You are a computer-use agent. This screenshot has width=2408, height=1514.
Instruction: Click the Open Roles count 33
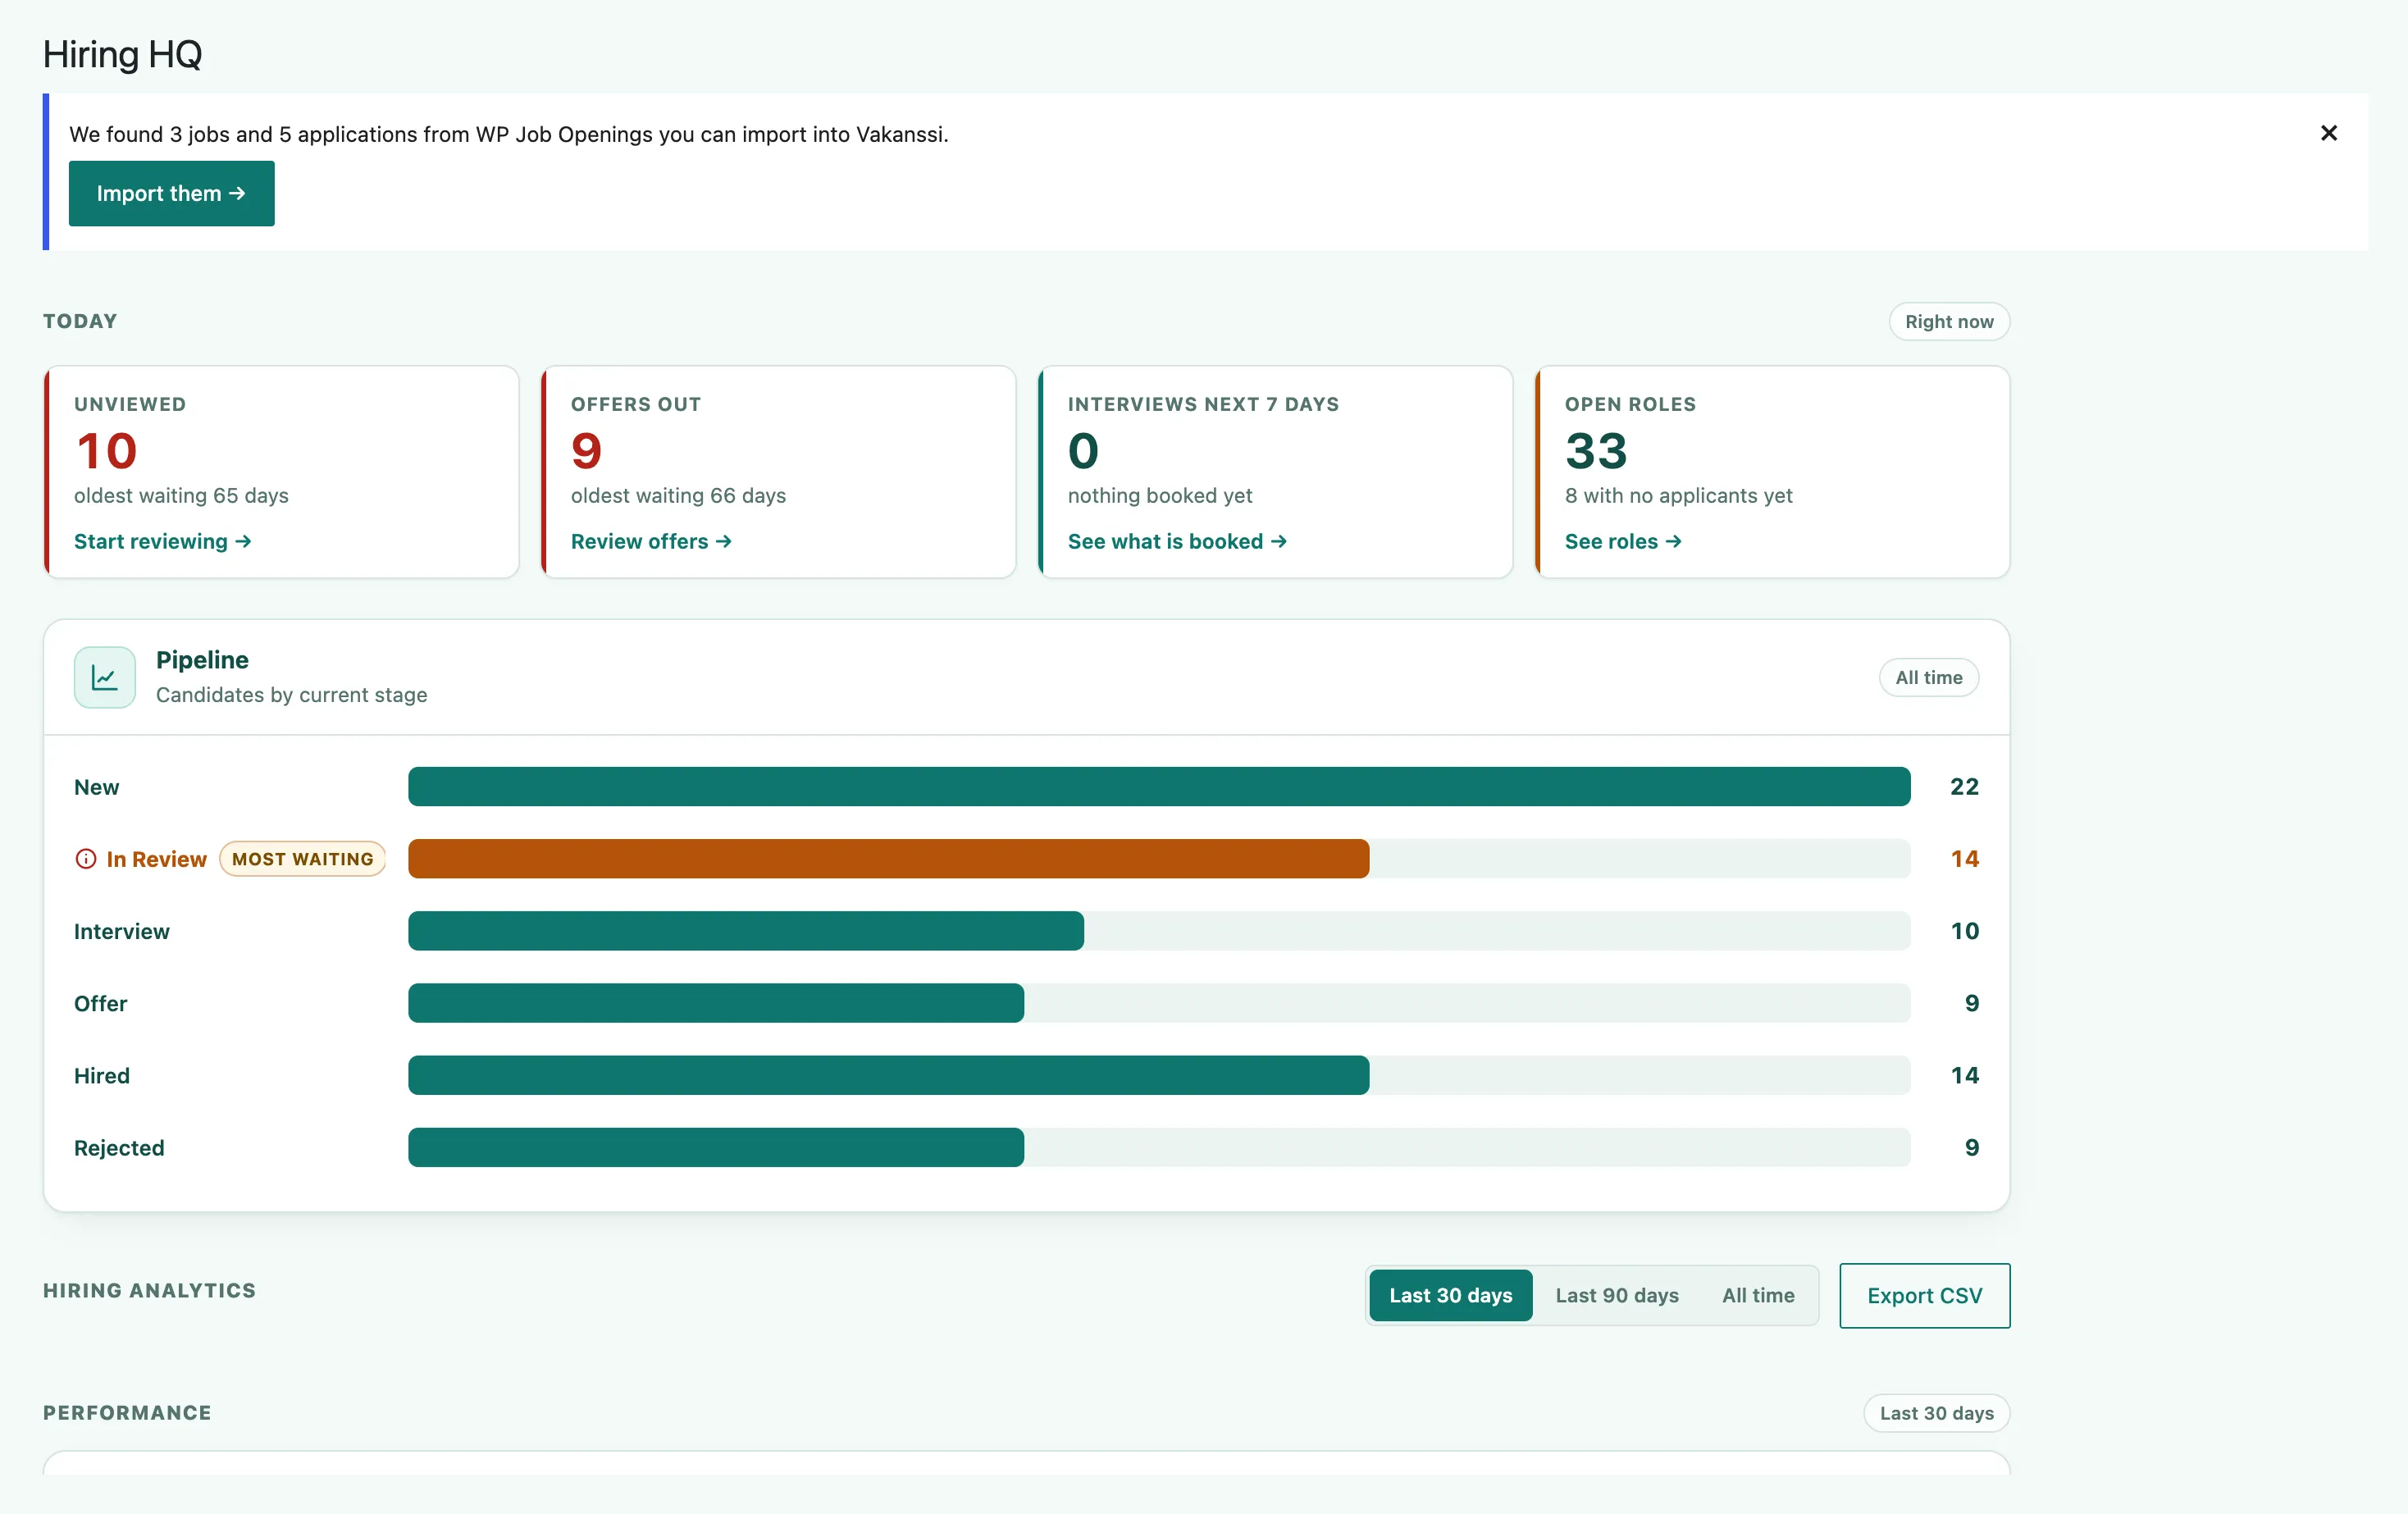(1597, 451)
